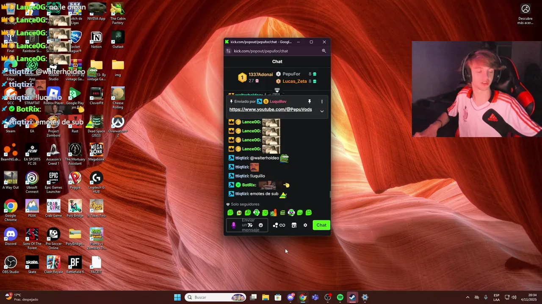The height and width of the screenshot is (304, 542).
Task: Open Crab Game desktop icon
Action: [x=53, y=209]
